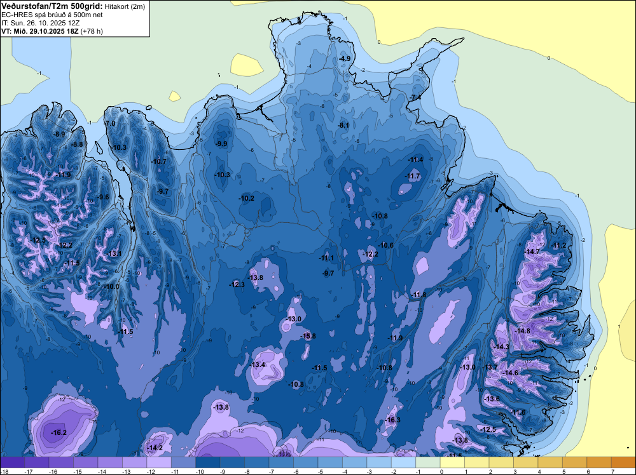
Task: Click the -11.2 temperature reading
Action: (x=558, y=245)
